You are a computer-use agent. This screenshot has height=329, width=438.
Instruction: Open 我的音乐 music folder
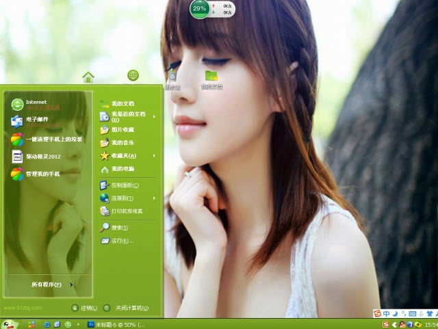pyautogui.click(x=123, y=143)
